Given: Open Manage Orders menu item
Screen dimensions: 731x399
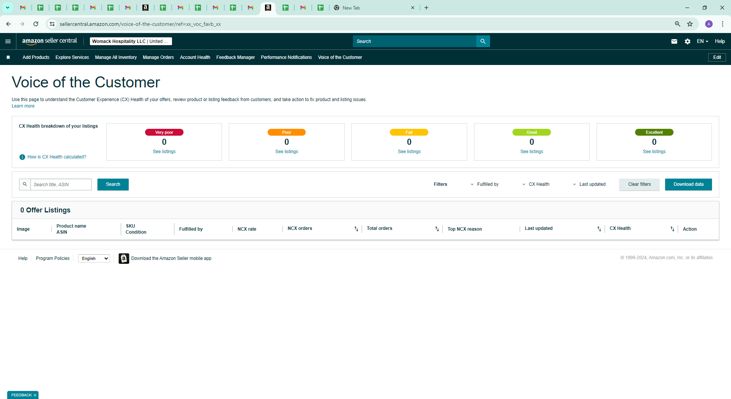Looking at the screenshot, I should [x=158, y=57].
